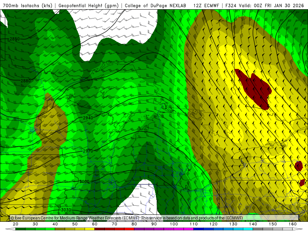Image resolution: width=308 pixels, height=231 pixels.
Task: Click the 'College of DuPage NEXLAB' title text
Action: click(156, 6)
